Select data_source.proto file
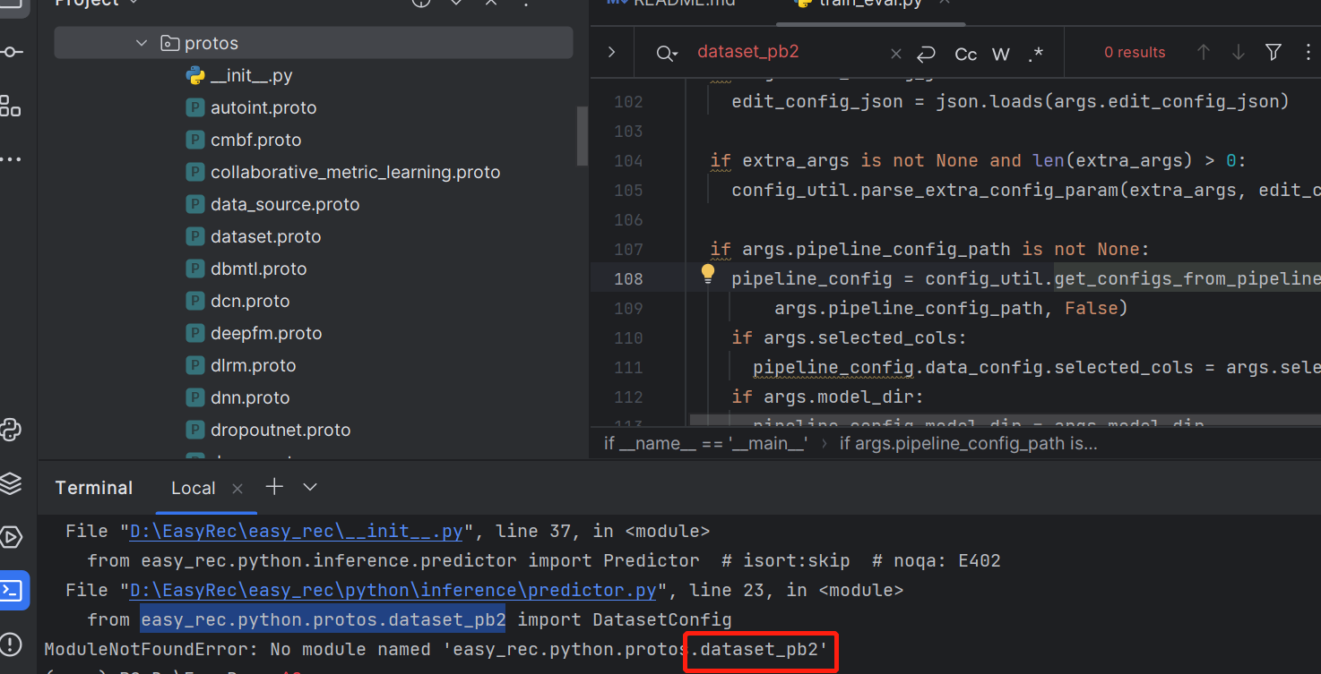The height and width of the screenshot is (674, 1321). coord(285,204)
